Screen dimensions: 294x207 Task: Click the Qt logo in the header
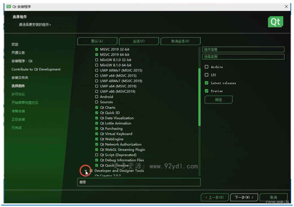point(275,22)
